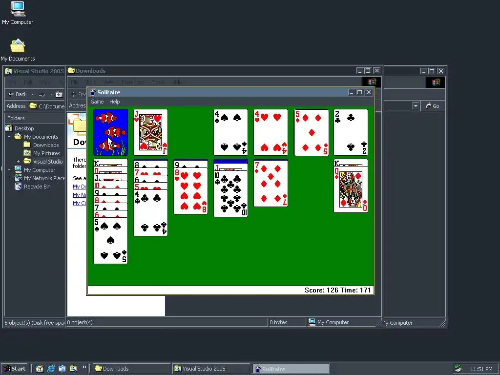Select the Queen of diamonds tableau card
This screenshot has width=500, height=375.
point(351,189)
